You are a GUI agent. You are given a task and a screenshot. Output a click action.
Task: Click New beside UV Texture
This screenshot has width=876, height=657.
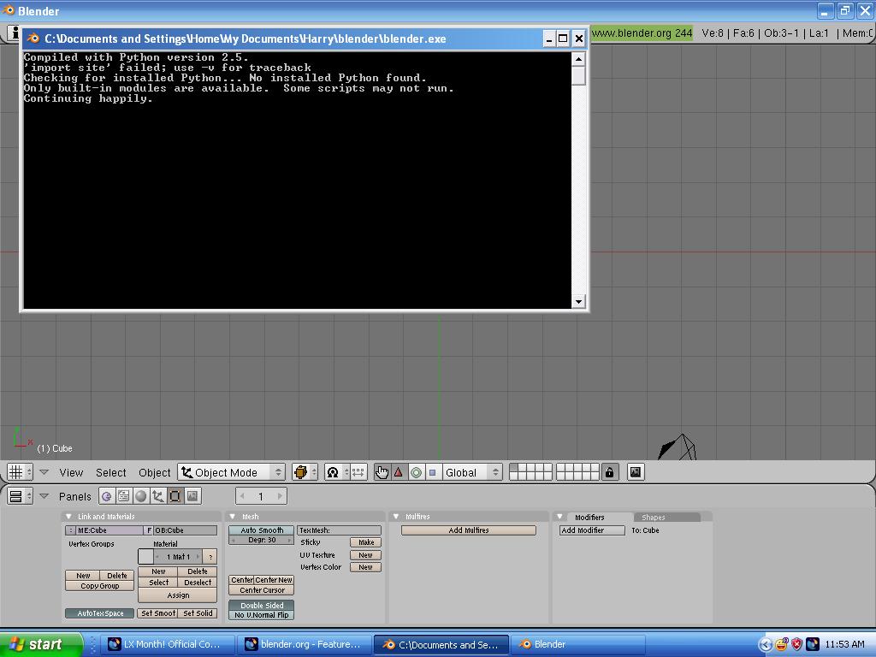(366, 555)
